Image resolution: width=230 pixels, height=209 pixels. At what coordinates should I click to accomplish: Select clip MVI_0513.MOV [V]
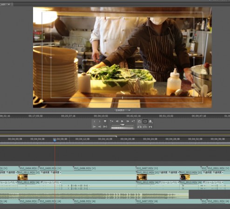205,175
